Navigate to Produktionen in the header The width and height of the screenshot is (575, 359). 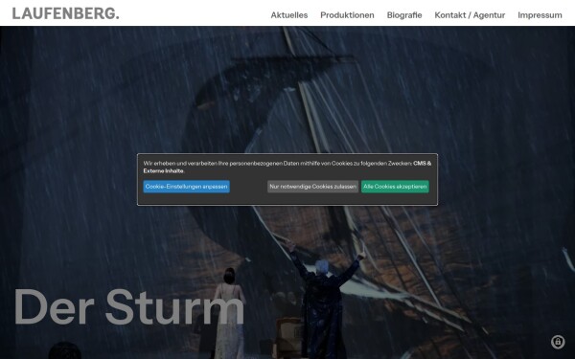click(x=347, y=15)
